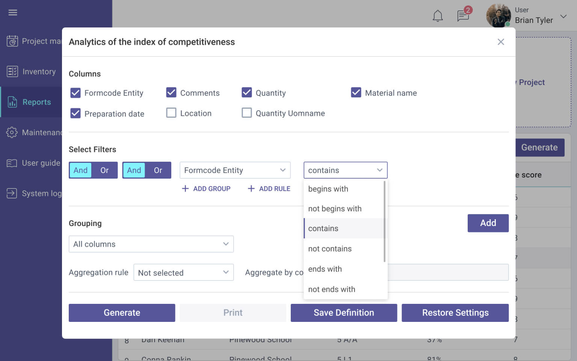Screen dimensions: 577x361
Task: Click the System log icon
Action: (12, 193)
